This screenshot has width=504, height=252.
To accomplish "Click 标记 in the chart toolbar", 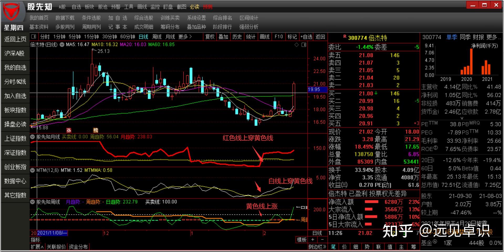I will [x=292, y=37].
